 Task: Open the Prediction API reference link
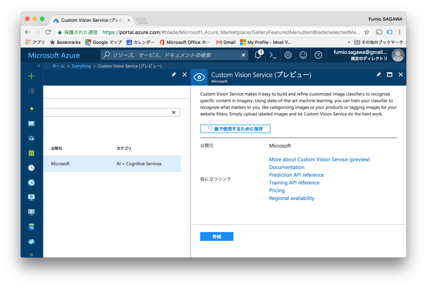[296, 175]
